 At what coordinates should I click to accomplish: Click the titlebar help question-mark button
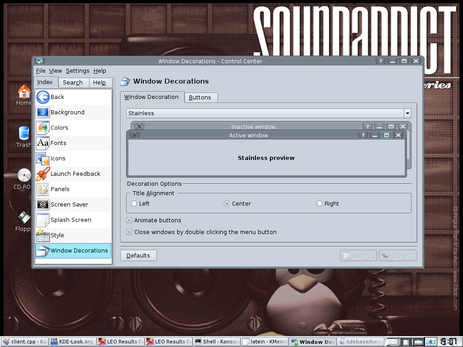coord(381,61)
